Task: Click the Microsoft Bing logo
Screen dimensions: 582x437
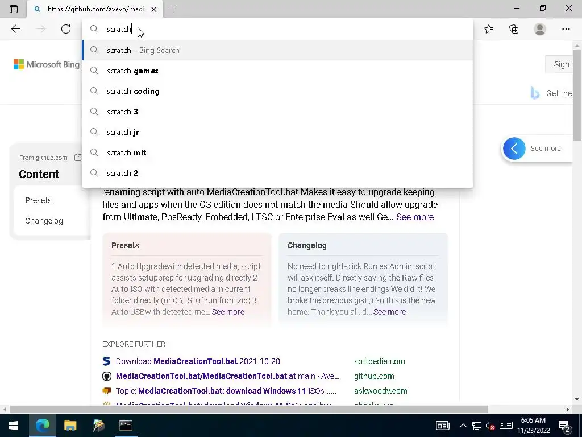Action: pos(47,64)
